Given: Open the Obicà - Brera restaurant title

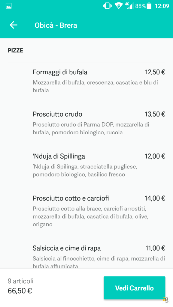Looking at the screenshot, I should tap(56, 25).
